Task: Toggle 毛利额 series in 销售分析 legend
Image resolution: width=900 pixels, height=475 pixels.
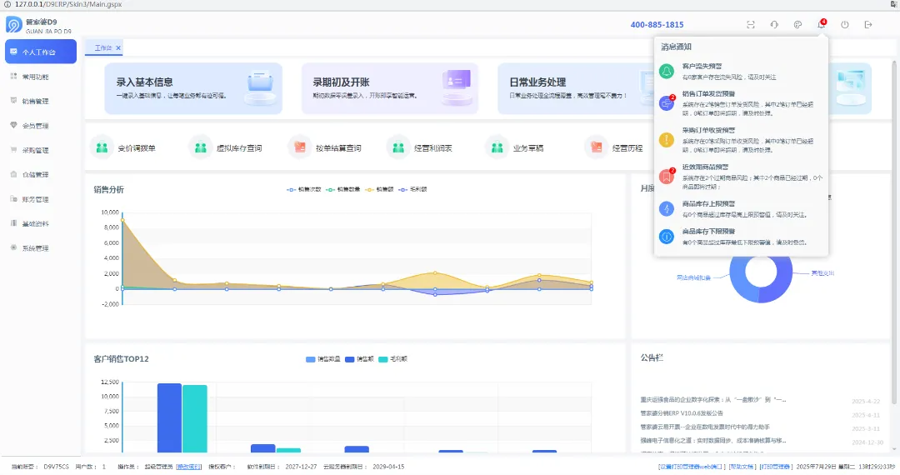Action: [x=412, y=189]
